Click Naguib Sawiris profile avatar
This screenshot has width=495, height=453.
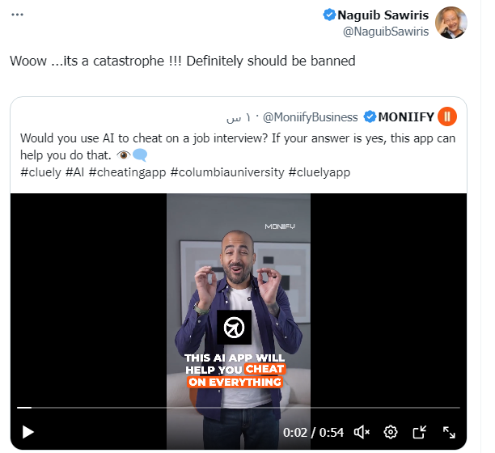click(x=453, y=22)
